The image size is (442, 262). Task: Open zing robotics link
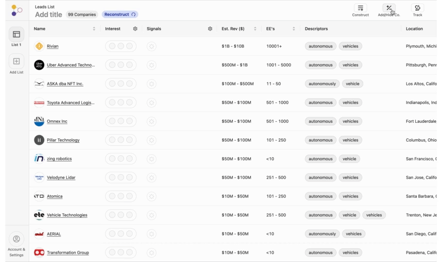(59, 159)
